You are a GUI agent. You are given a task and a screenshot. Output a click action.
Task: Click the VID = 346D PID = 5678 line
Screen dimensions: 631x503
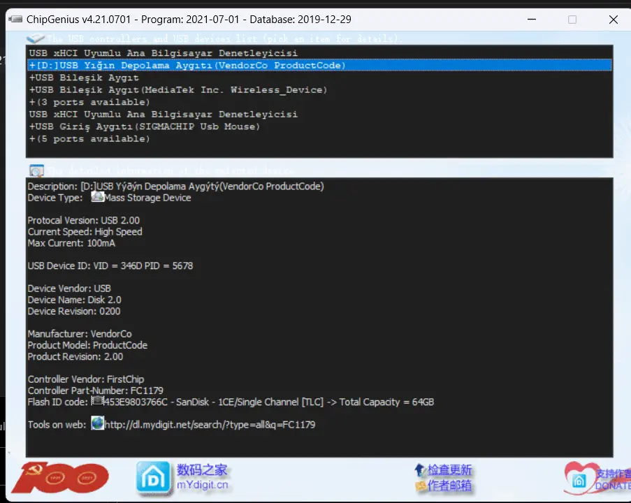pos(110,265)
